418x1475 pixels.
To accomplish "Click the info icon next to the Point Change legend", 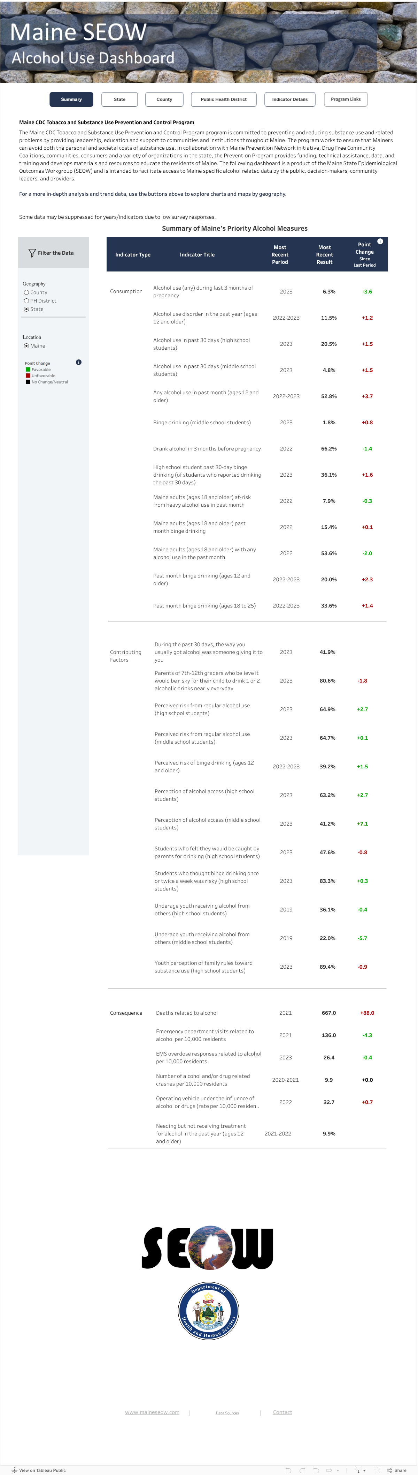I will 79,363.
